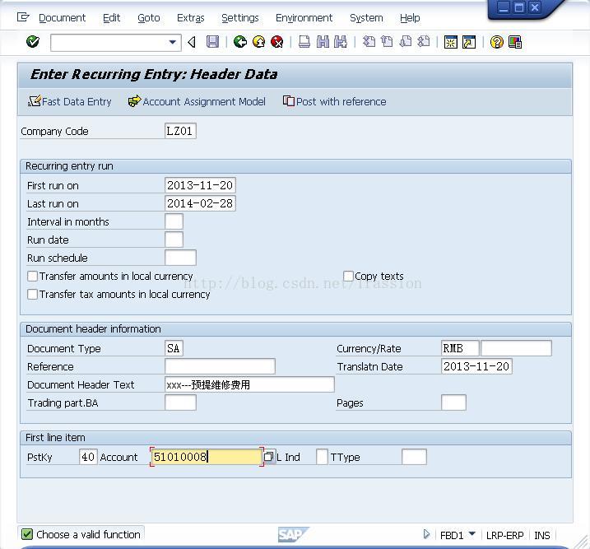Click the INS insert mode indicator
Viewport: 590px width, 549px height.
tap(541, 535)
